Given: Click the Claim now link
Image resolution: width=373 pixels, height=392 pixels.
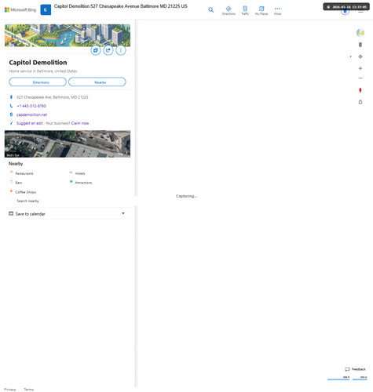Looking at the screenshot, I should click(80, 123).
